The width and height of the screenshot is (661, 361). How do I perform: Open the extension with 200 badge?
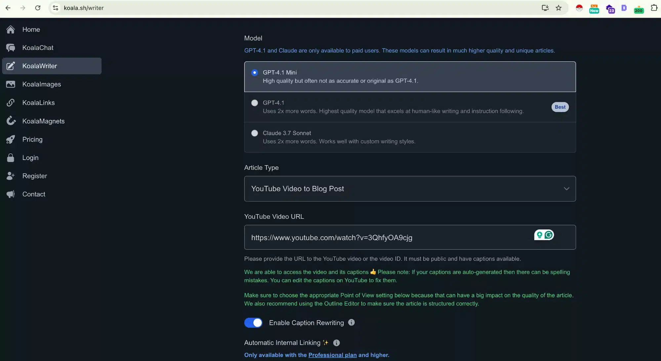pos(639,9)
